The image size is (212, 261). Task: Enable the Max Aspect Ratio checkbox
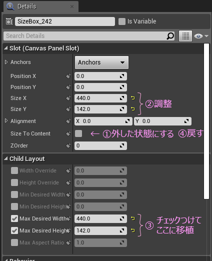(x=14, y=242)
